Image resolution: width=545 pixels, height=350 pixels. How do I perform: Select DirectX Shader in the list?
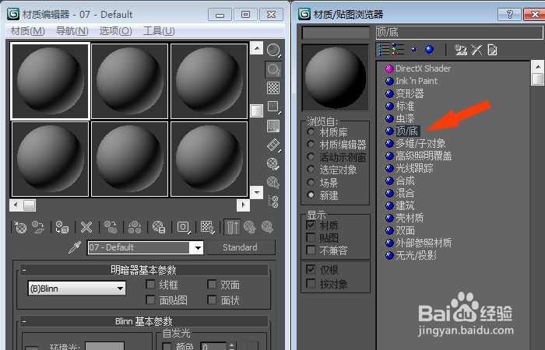pyautogui.click(x=423, y=68)
